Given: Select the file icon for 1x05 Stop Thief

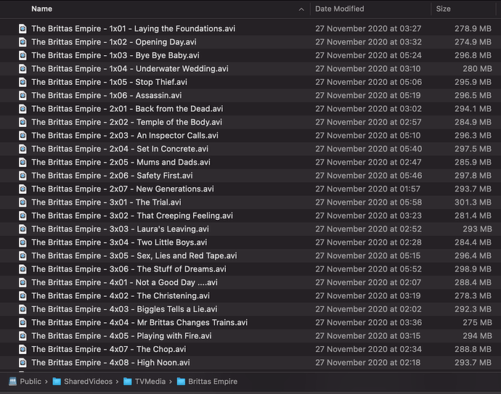Looking at the screenshot, I should pos(23,83).
